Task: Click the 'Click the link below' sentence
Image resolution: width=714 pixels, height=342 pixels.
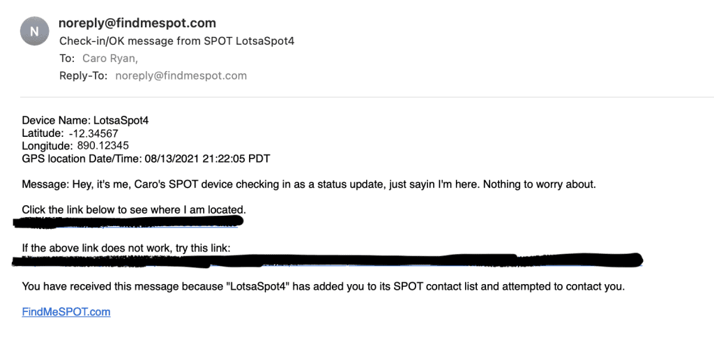Action: coord(134,210)
